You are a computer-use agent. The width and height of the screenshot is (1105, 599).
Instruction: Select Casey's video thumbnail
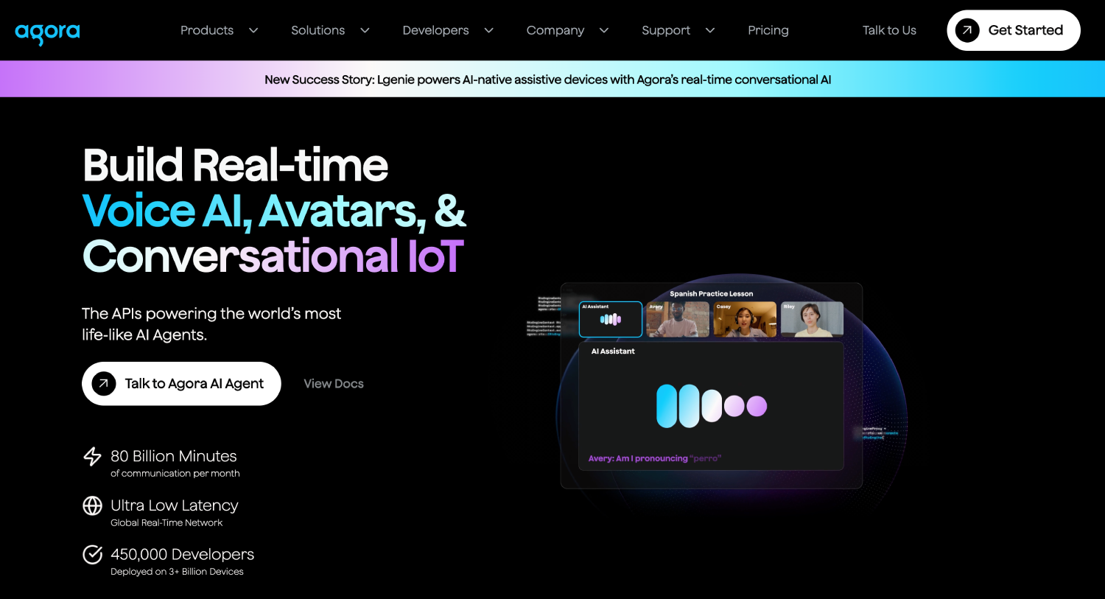[x=745, y=319]
